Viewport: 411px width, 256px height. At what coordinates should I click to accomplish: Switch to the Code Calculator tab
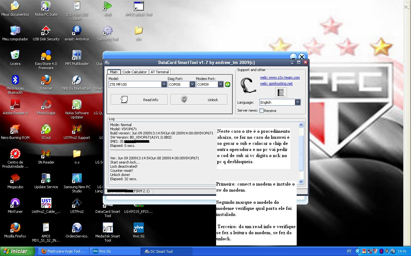point(135,72)
